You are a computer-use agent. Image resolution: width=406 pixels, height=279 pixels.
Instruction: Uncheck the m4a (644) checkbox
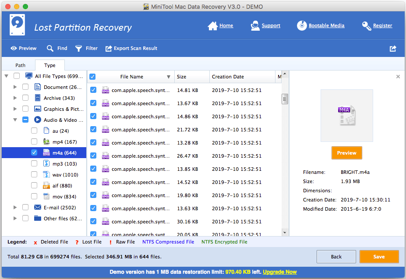pos(34,152)
